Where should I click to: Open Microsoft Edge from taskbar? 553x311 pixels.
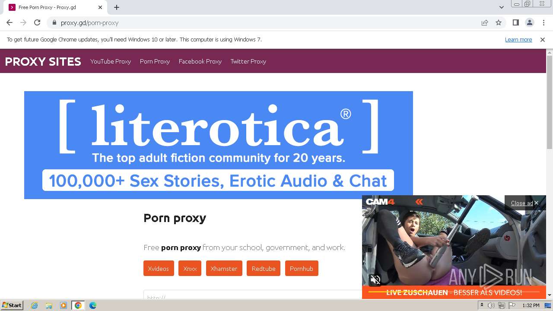click(x=92, y=305)
